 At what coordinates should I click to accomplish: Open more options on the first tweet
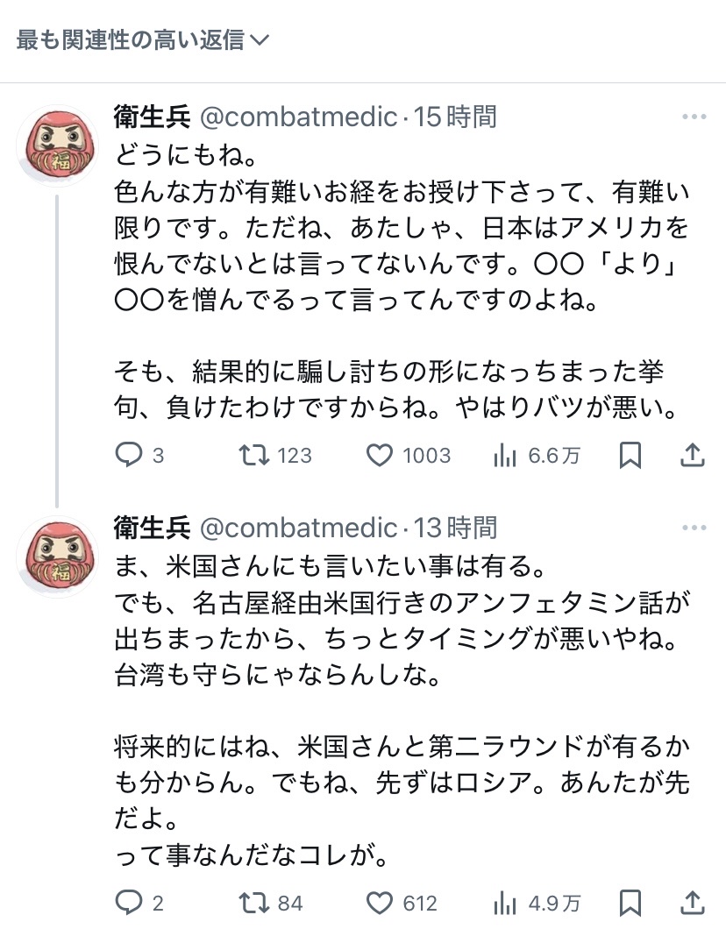pos(694,117)
